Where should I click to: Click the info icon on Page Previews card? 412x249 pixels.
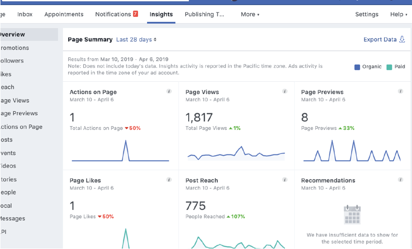tap(401, 91)
